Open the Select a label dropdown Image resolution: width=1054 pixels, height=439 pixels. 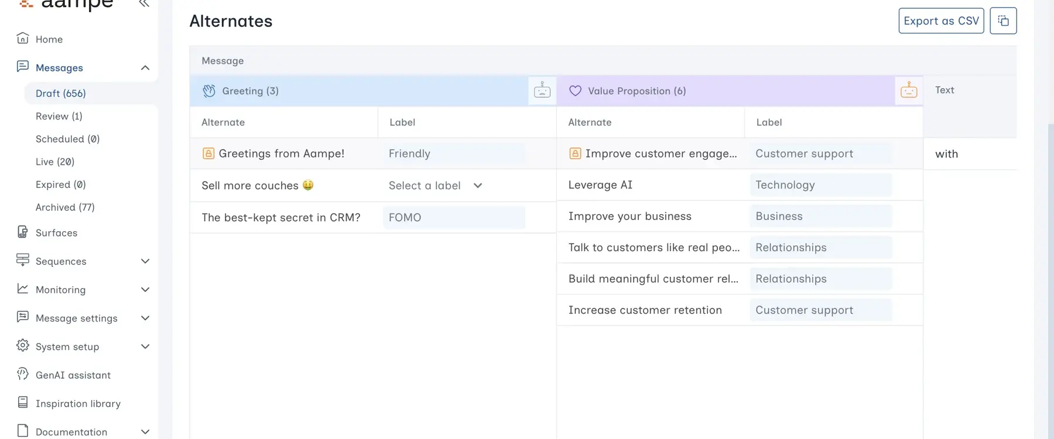[436, 186]
